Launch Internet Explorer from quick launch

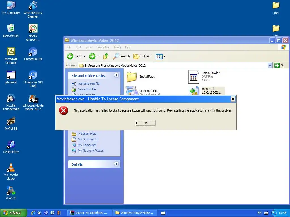coord(33,213)
